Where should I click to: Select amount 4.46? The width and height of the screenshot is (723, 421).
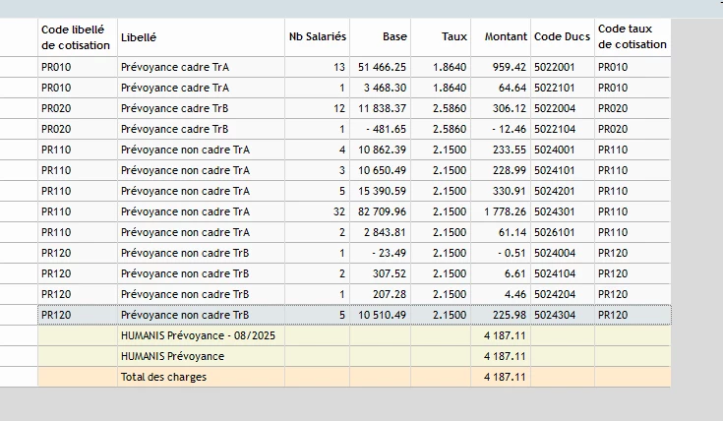pos(515,295)
